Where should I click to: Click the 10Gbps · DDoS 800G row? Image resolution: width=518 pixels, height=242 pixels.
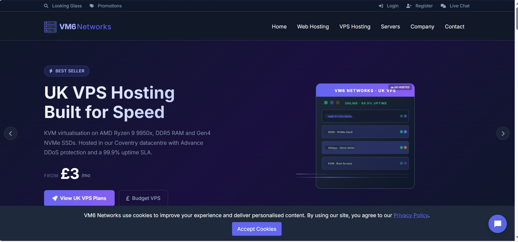pos(365,148)
